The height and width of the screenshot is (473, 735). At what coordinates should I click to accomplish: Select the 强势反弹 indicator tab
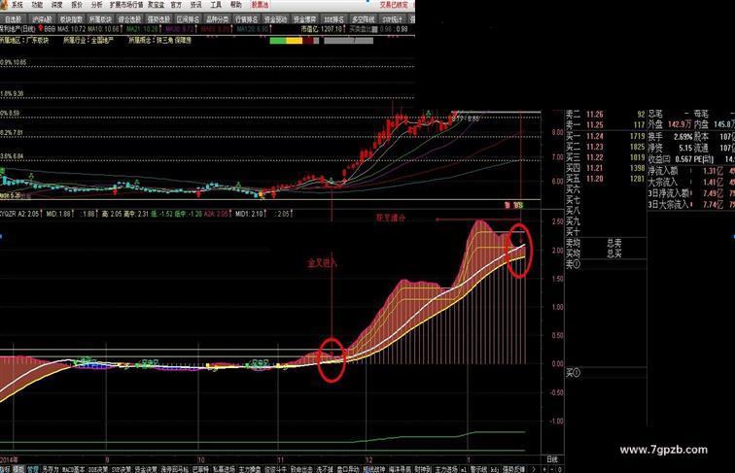pyautogui.click(x=513, y=469)
